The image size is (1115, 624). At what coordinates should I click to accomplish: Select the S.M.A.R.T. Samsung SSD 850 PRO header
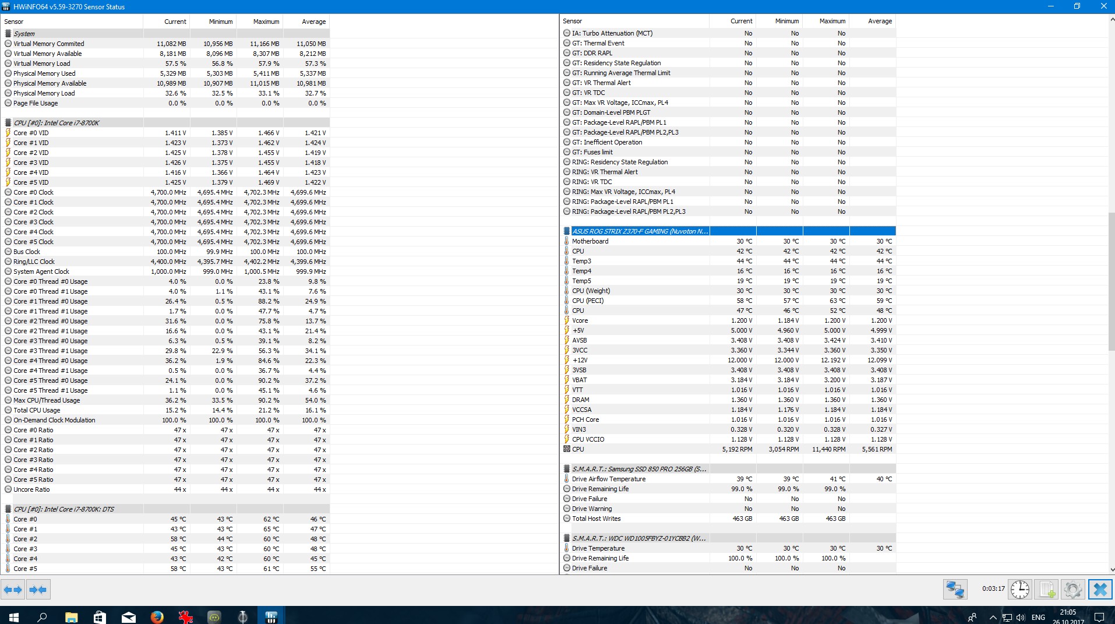point(729,469)
